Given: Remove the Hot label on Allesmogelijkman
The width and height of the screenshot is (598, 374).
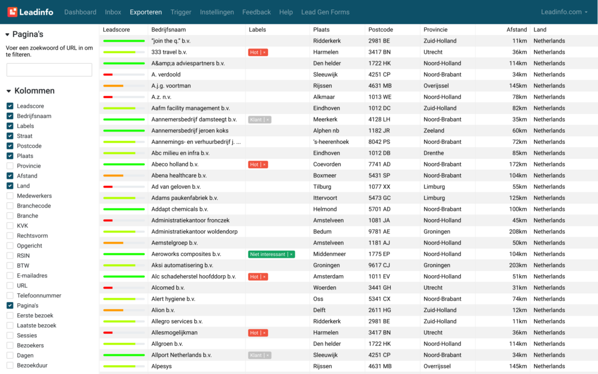Looking at the screenshot, I should pyautogui.click(x=265, y=333).
